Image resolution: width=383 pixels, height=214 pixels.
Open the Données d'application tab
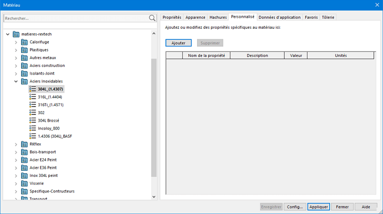[x=279, y=17]
